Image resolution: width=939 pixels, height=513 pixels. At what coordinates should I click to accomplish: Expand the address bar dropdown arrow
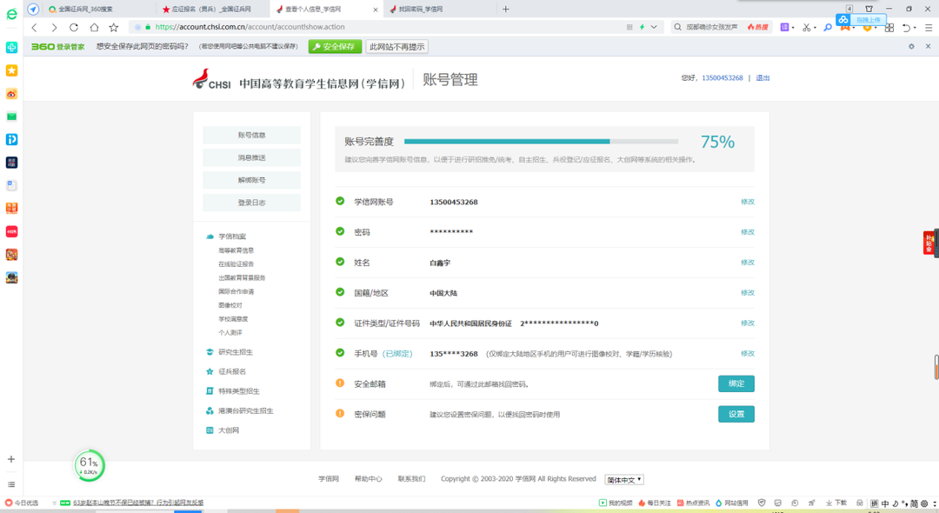pos(654,27)
